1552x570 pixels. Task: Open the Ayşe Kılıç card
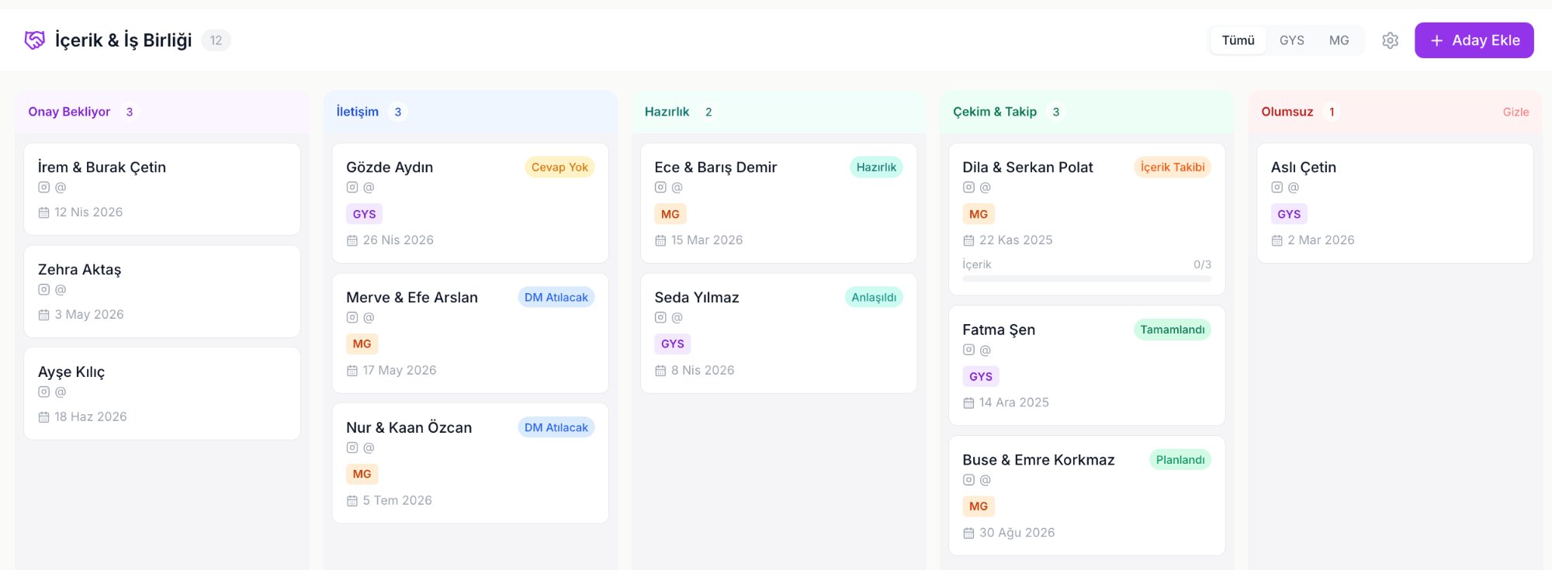pyautogui.click(x=162, y=394)
